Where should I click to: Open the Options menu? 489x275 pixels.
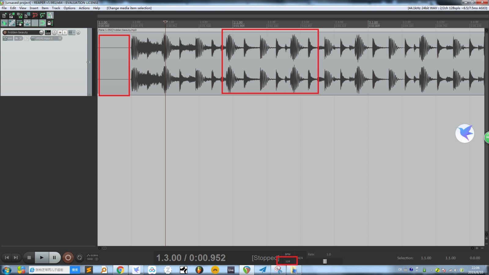coord(69,8)
